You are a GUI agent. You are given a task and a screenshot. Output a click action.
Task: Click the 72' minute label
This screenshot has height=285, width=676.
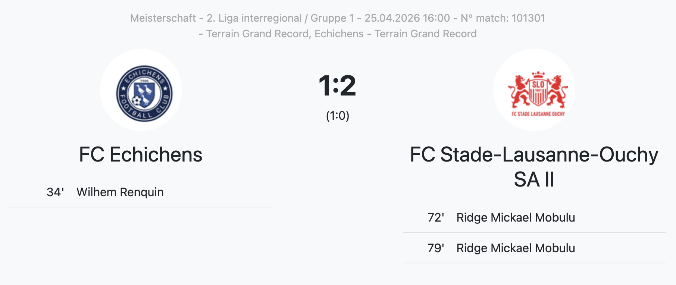point(436,217)
